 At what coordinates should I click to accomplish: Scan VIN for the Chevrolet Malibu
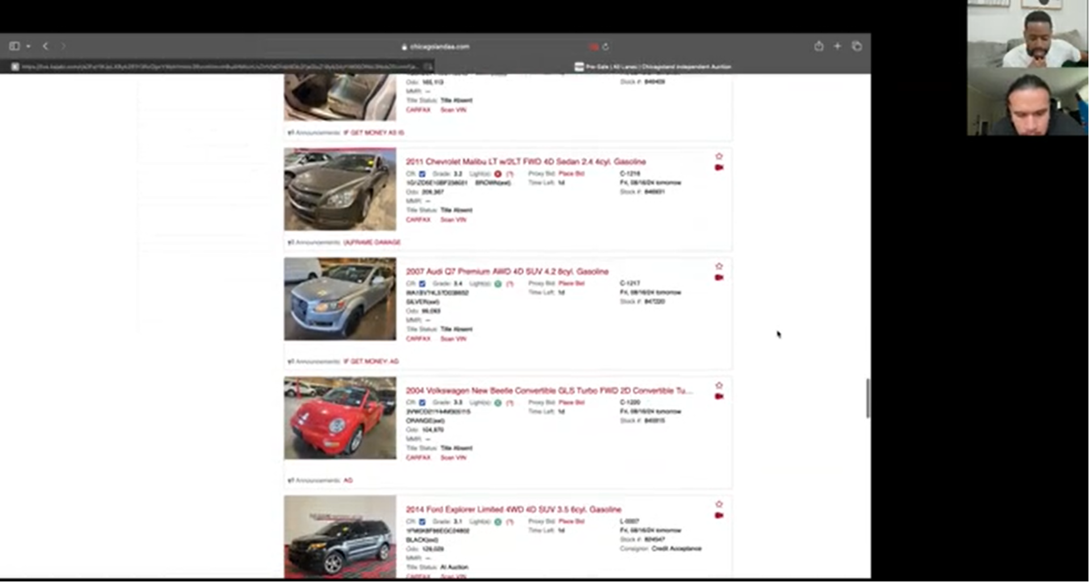(453, 220)
